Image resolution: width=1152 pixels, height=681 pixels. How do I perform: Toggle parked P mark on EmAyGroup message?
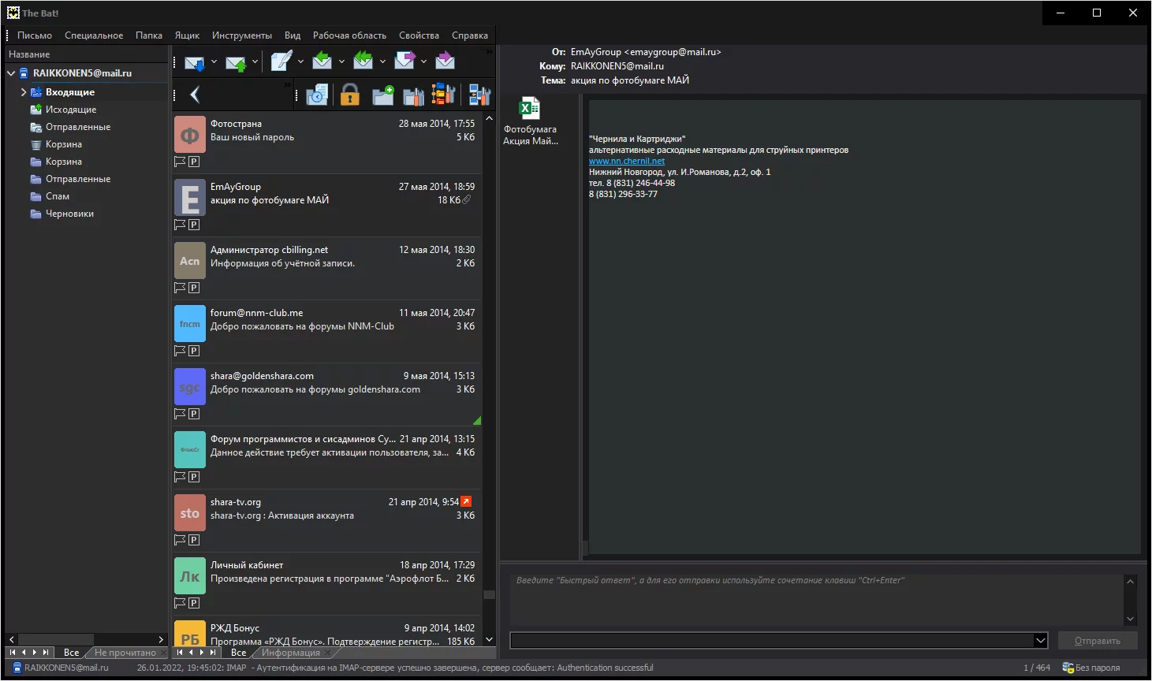(194, 225)
